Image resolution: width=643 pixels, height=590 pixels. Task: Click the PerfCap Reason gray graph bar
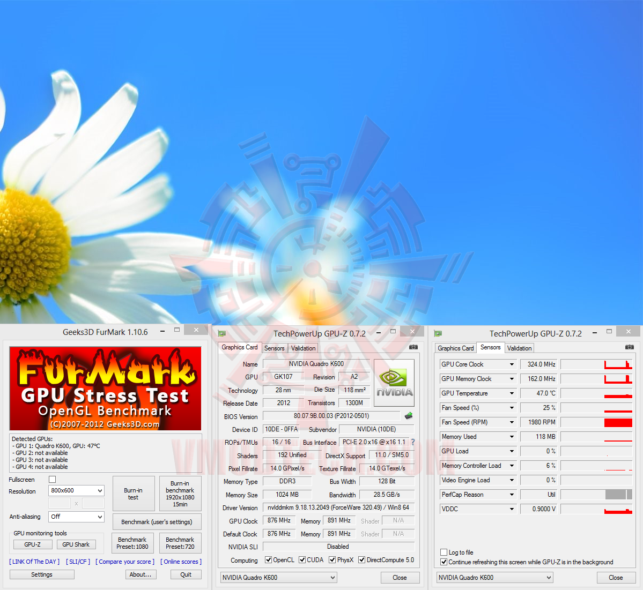tap(618, 495)
